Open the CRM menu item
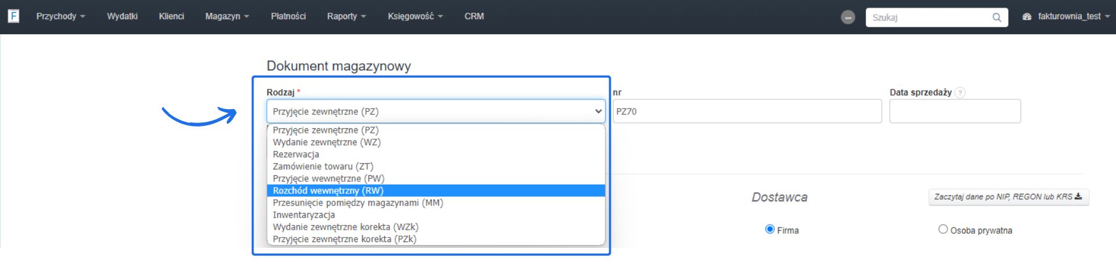The height and width of the screenshot is (267, 1116). [474, 16]
